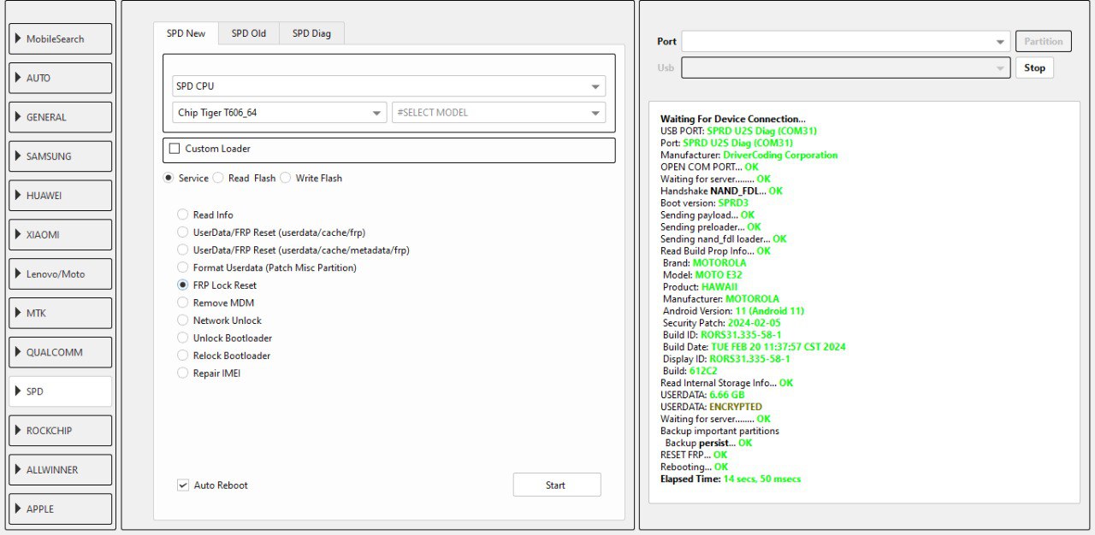The height and width of the screenshot is (535, 1095).
Task: Click the 'RESET FRP... OK' log line
Action: coord(694,456)
